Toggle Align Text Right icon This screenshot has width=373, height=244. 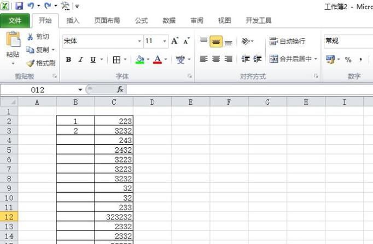coord(229,59)
